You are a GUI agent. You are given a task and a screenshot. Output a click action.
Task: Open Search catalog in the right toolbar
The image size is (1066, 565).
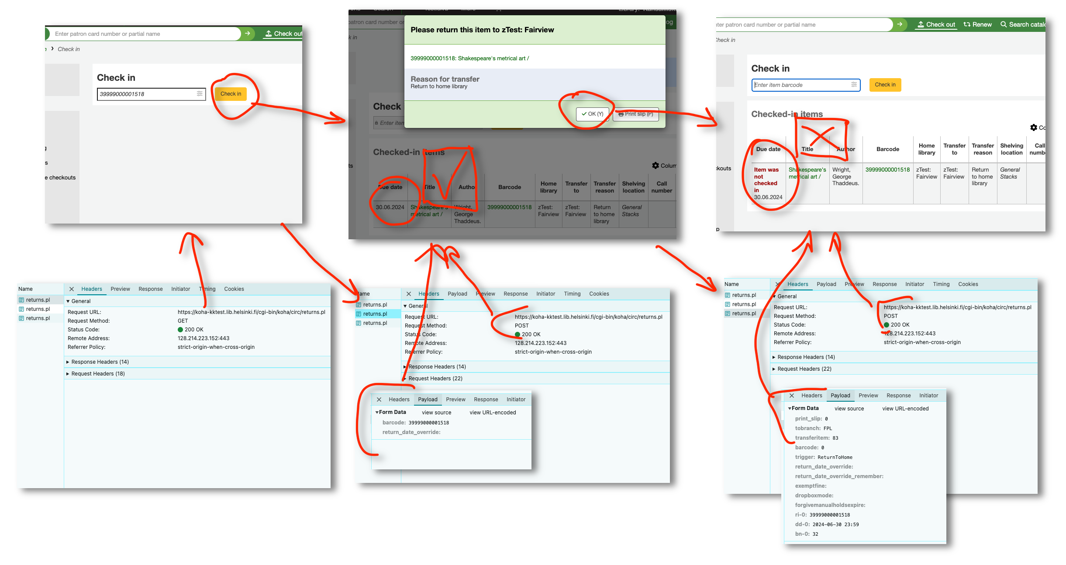1022,24
